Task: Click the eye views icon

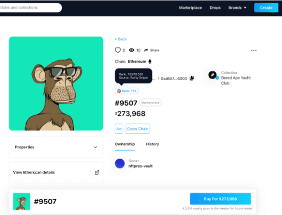Action: (x=132, y=50)
